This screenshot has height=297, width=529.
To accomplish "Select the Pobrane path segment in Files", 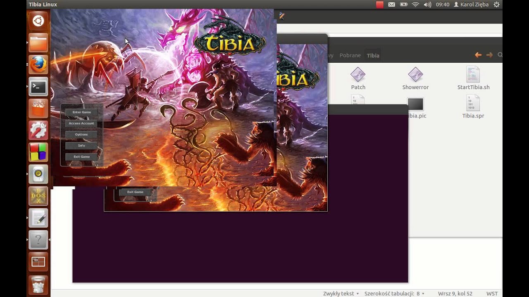I will pyautogui.click(x=350, y=55).
